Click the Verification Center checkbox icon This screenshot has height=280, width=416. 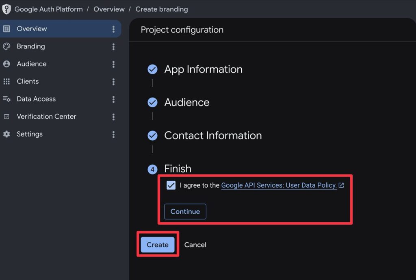[x=6, y=117]
